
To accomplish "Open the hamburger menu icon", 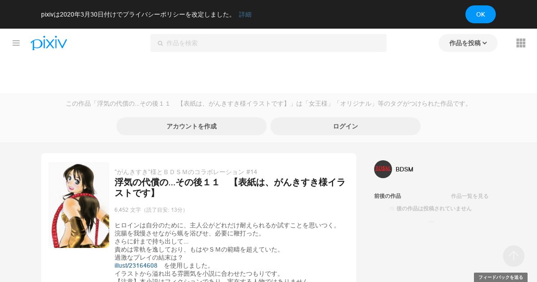I will pyautogui.click(x=16, y=43).
